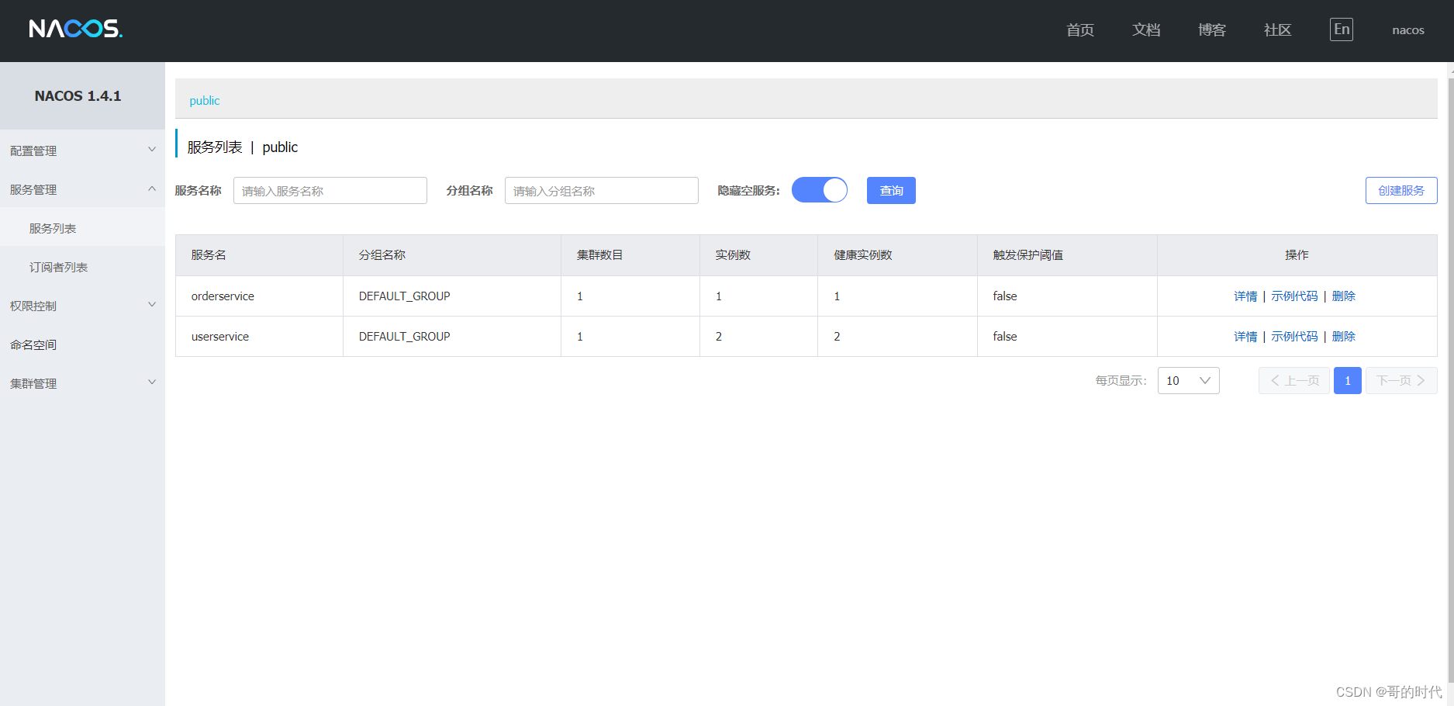Toggle the hide empty services switch
1454x706 pixels.
(820, 190)
